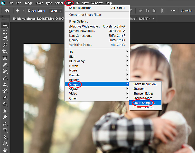Viewport: 195px width, 153px height.
Task: Open the Image menu
Action: pyautogui.click(x=28, y=3)
